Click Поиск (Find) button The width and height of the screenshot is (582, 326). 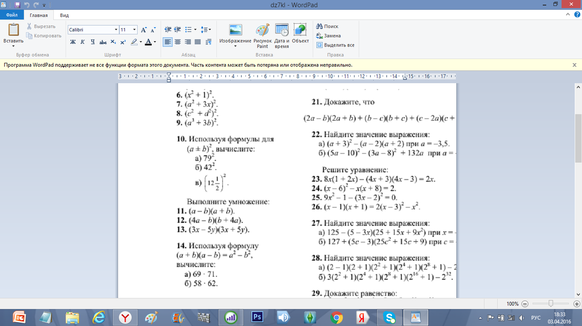[327, 26]
